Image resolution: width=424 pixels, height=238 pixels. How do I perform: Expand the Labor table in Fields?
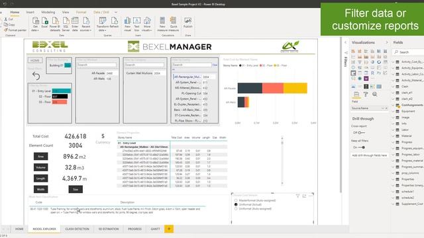click(x=394, y=130)
